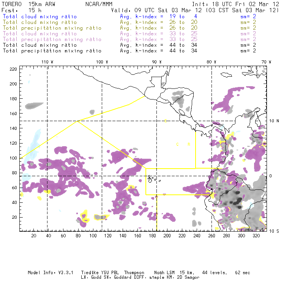The width and height of the screenshot is (281, 281).
Task: Click the "TORERO 15km ARW" title text
Action: click(28, 4)
